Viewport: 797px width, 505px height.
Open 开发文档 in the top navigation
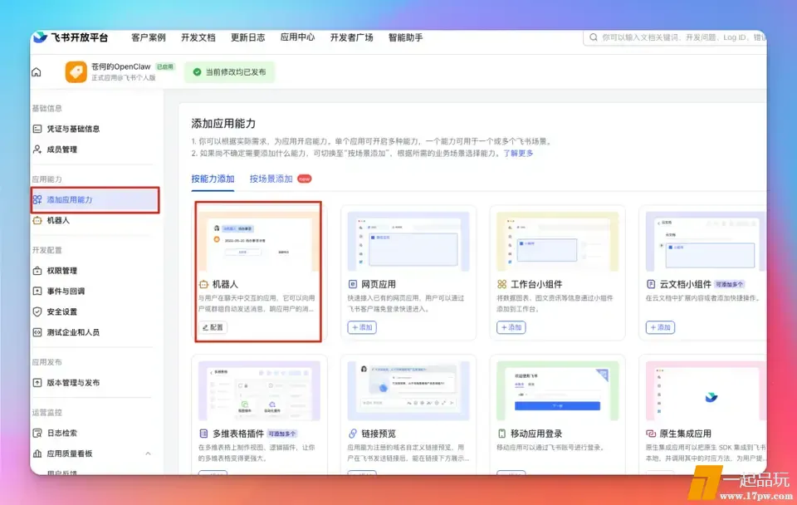pos(198,37)
